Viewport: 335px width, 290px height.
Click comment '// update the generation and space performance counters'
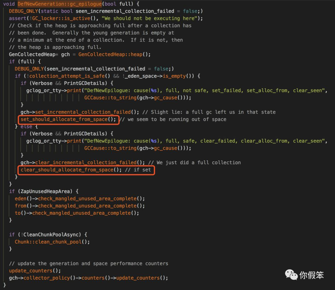tap(89, 264)
